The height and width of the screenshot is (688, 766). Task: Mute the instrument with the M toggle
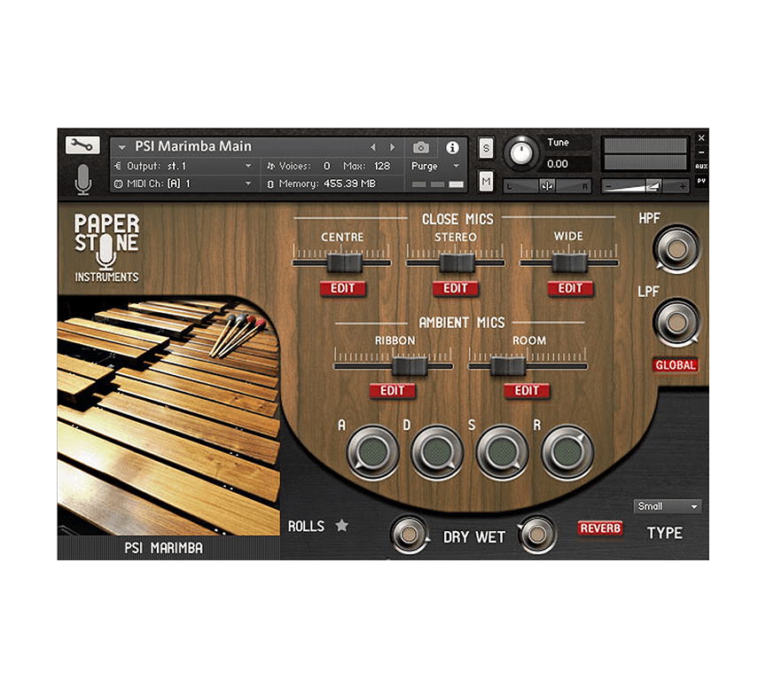(x=486, y=180)
